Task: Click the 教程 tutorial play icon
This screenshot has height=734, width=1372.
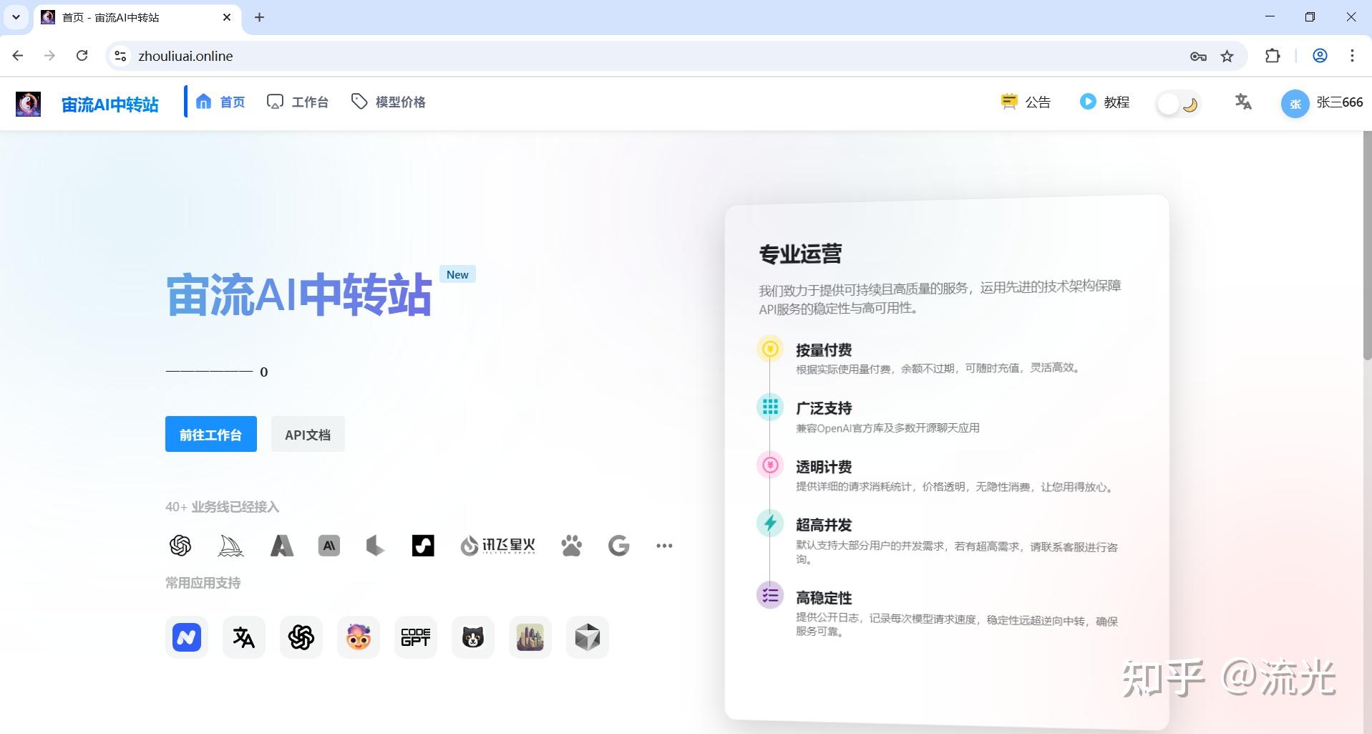Action: tap(1089, 102)
